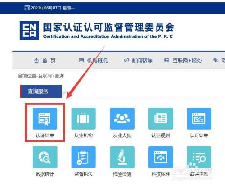Open the 监督执法 clipboard icon

tap(83, 157)
